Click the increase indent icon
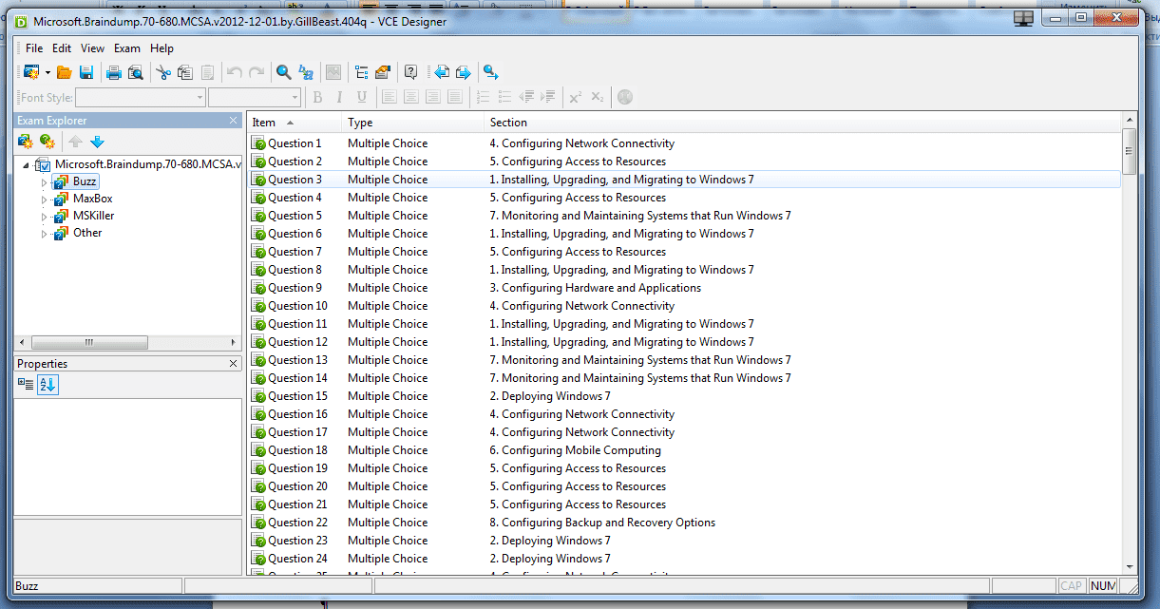1160x609 pixels. click(547, 97)
